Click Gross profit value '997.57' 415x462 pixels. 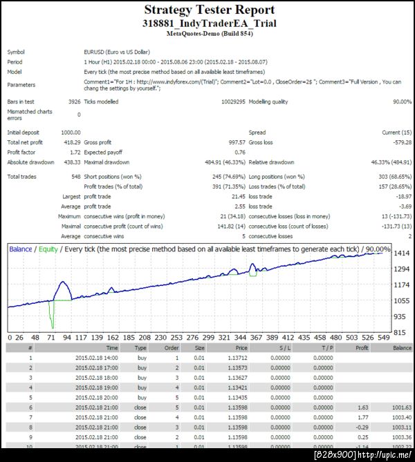point(237,142)
